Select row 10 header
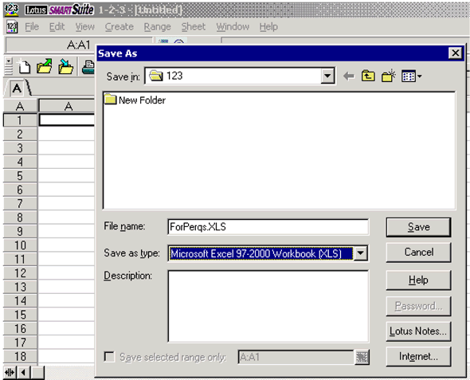470x380 pixels. [20, 245]
